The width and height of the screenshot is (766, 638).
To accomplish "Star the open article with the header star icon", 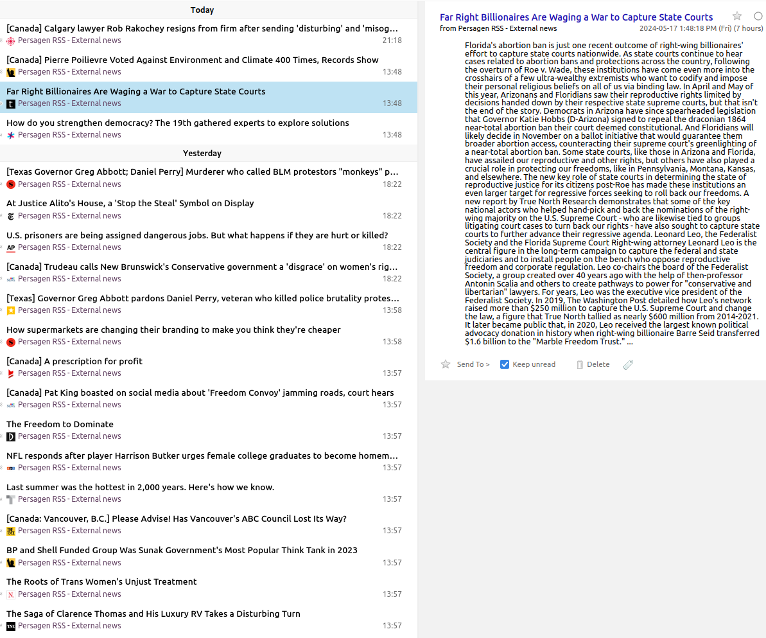I will pos(736,16).
